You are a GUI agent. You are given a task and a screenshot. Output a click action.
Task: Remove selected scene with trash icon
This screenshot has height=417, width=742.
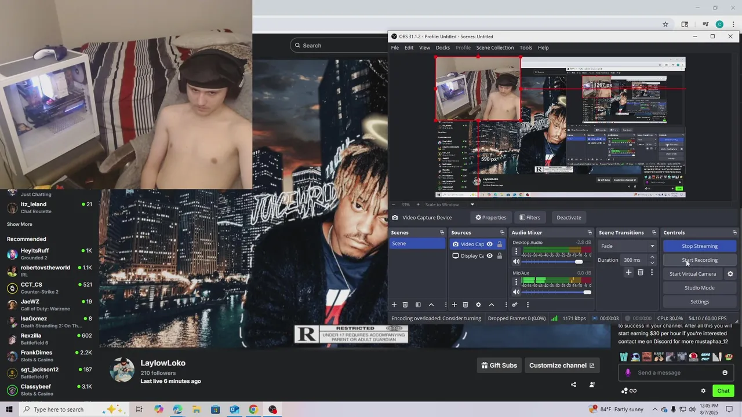coord(405,305)
